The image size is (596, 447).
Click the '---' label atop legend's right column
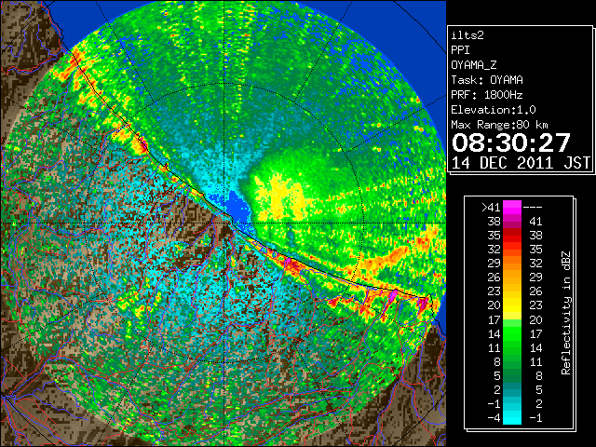(x=533, y=208)
